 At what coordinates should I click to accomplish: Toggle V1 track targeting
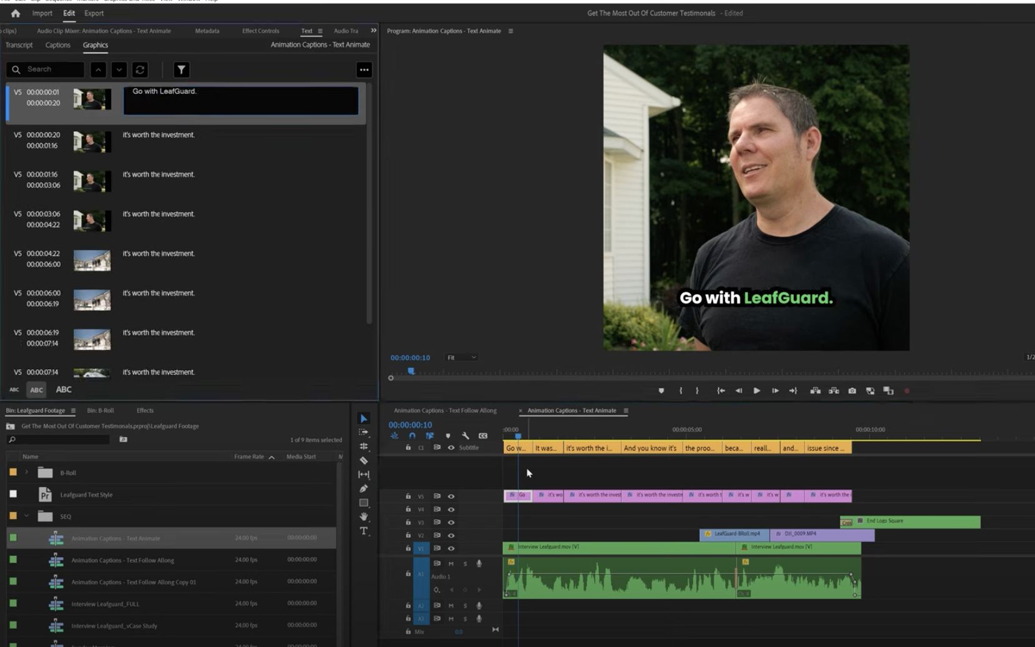[421, 548]
